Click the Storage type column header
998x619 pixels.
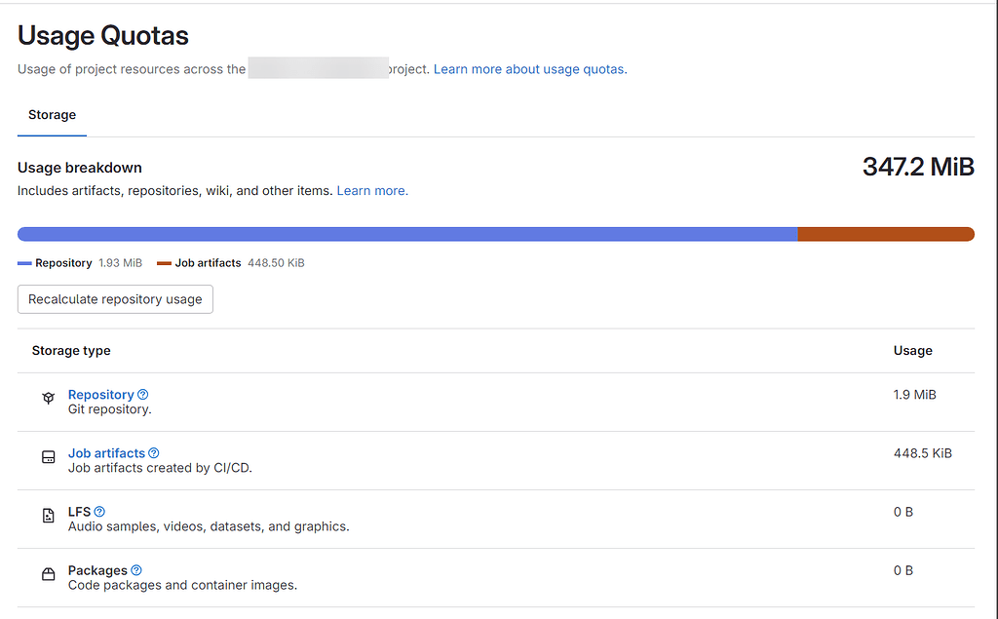71,350
